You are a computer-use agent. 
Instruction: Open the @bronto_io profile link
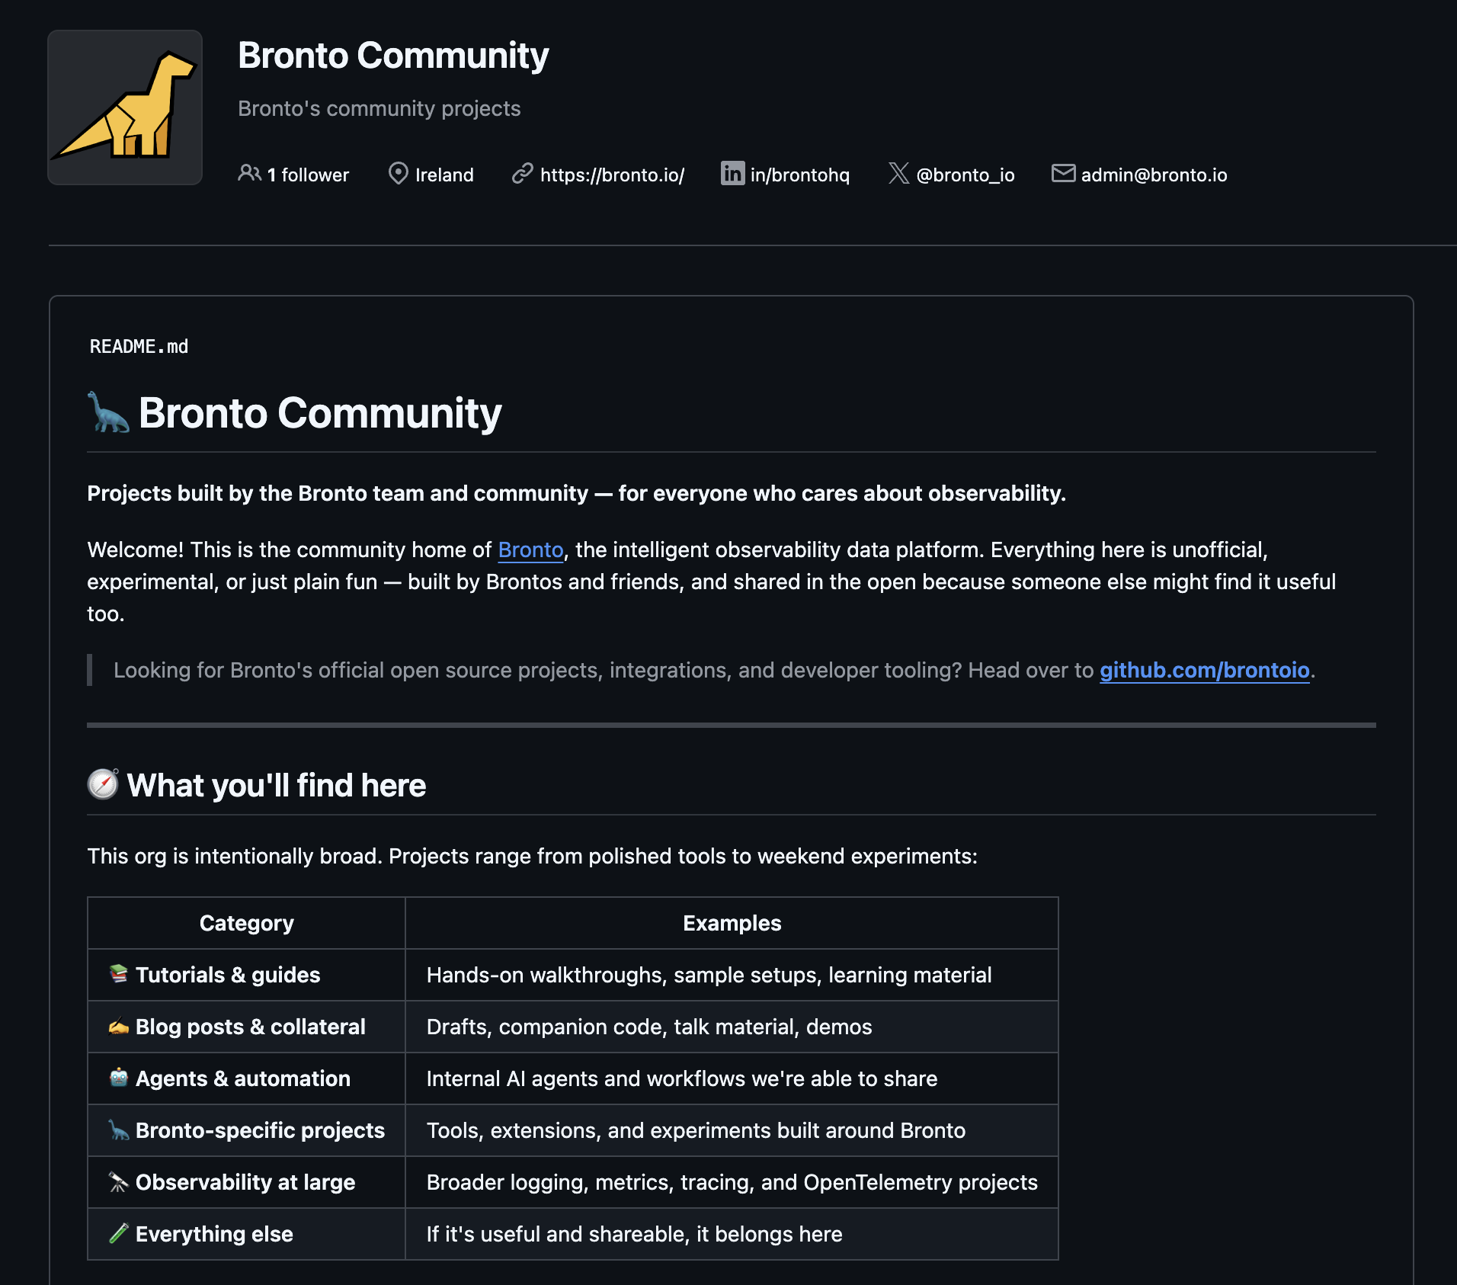[965, 175]
